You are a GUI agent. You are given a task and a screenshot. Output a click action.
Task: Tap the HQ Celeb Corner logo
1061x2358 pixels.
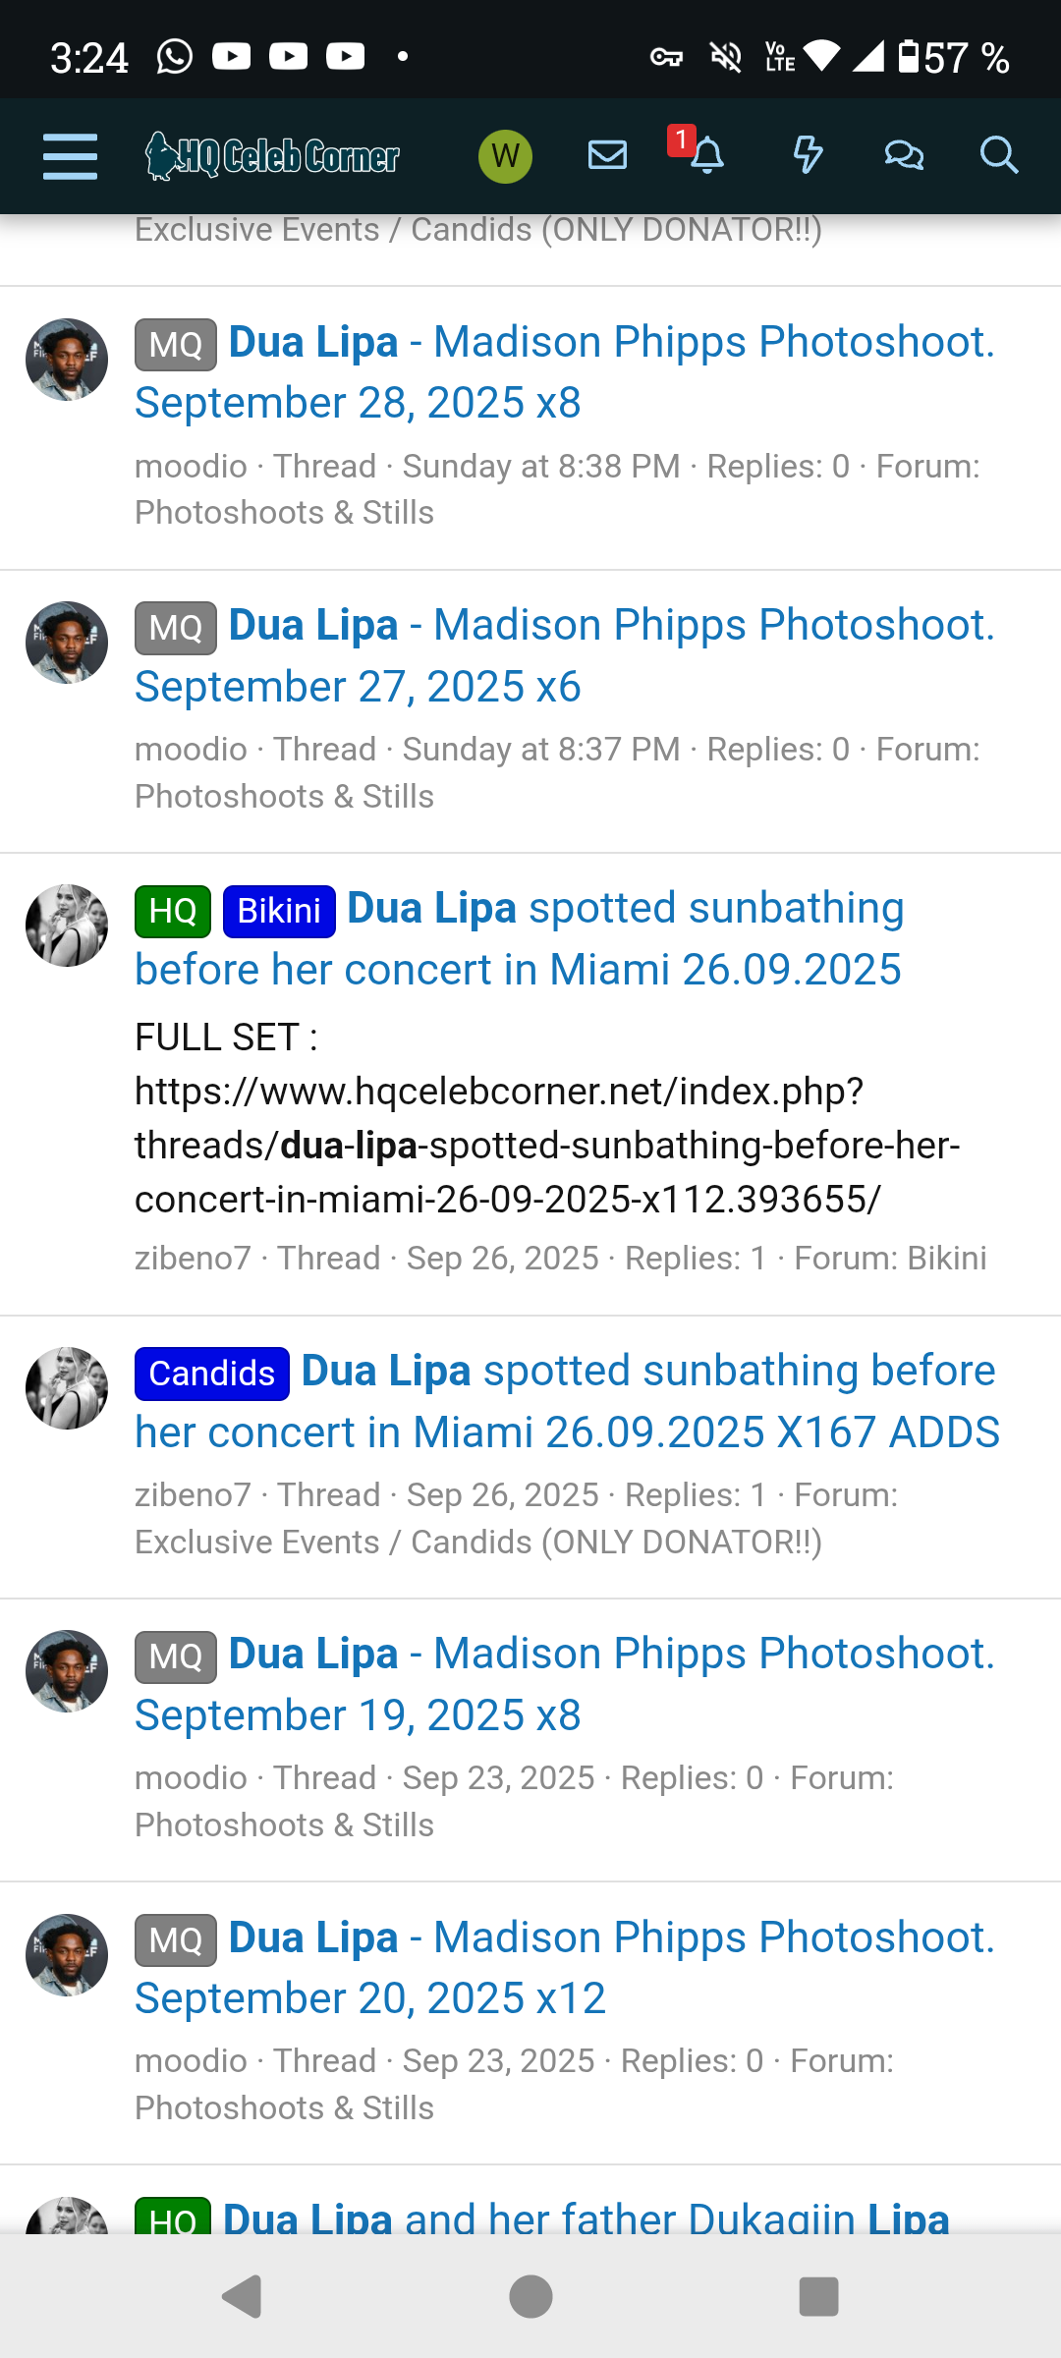tap(272, 156)
